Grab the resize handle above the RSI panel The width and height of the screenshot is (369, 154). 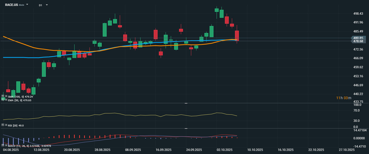186,103
